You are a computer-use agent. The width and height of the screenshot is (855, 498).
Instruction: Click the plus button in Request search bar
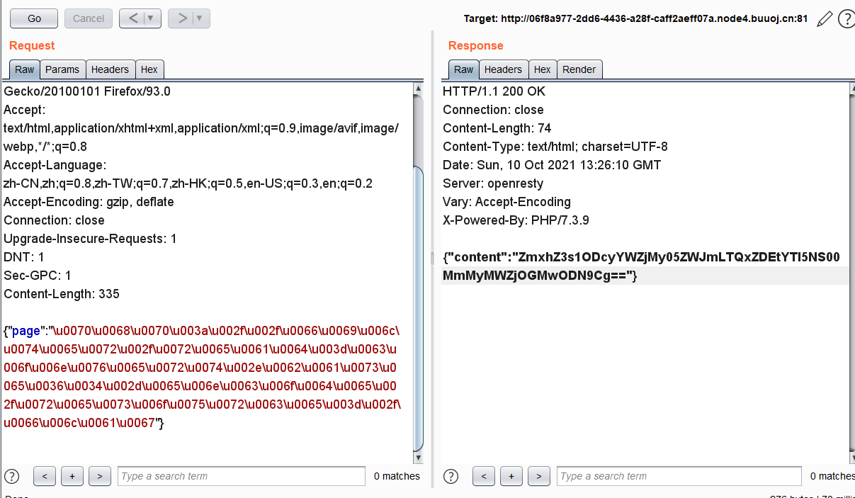coord(72,476)
